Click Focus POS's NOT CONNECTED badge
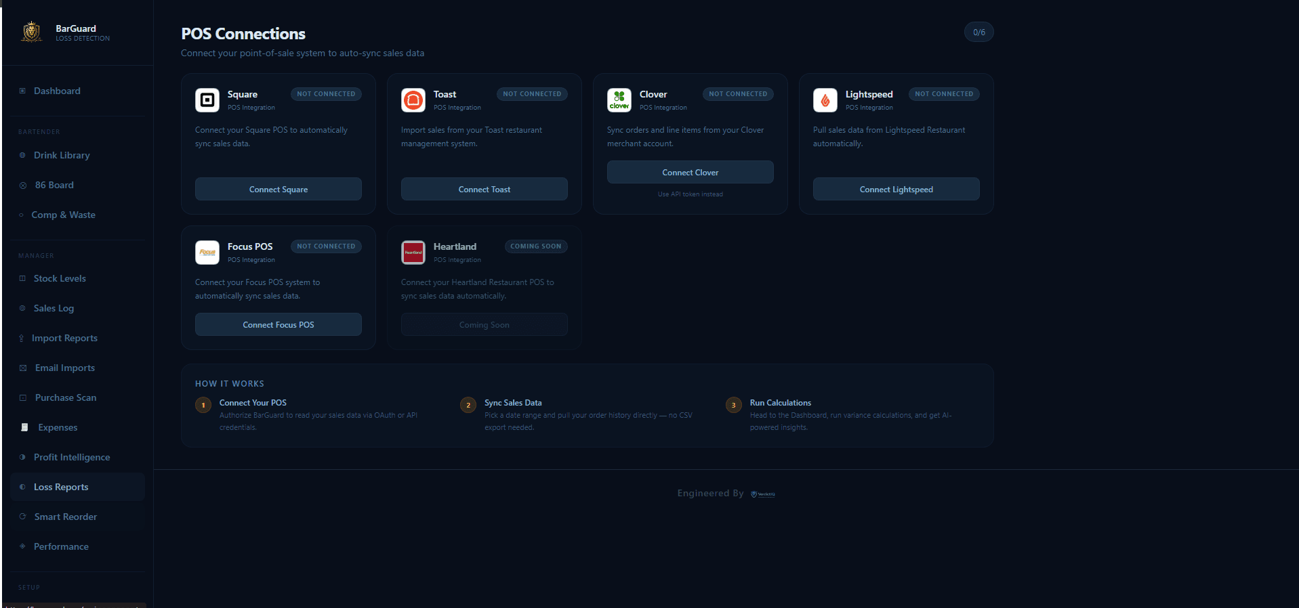 [x=326, y=246]
